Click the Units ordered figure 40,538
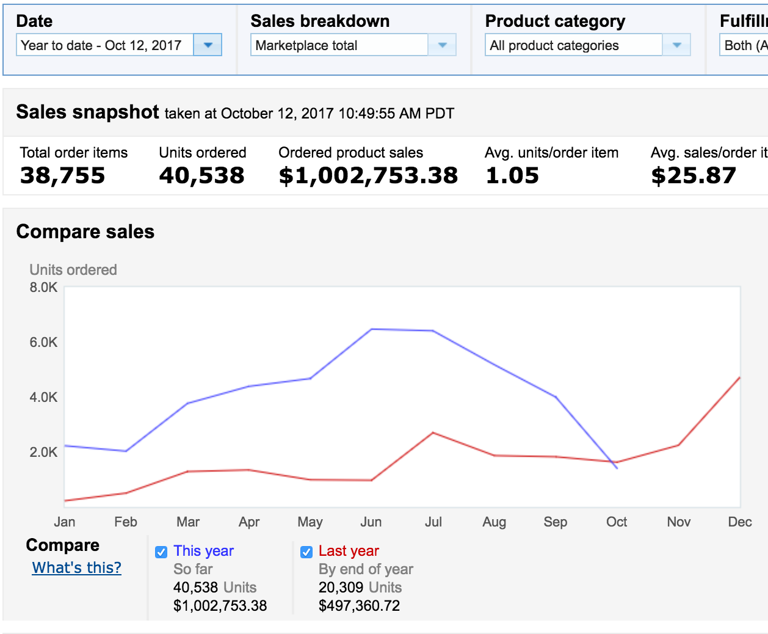The image size is (768, 634). (202, 176)
